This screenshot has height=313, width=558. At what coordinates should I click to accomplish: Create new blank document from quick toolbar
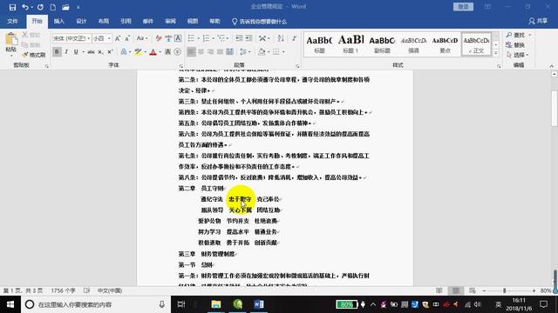(52, 7)
